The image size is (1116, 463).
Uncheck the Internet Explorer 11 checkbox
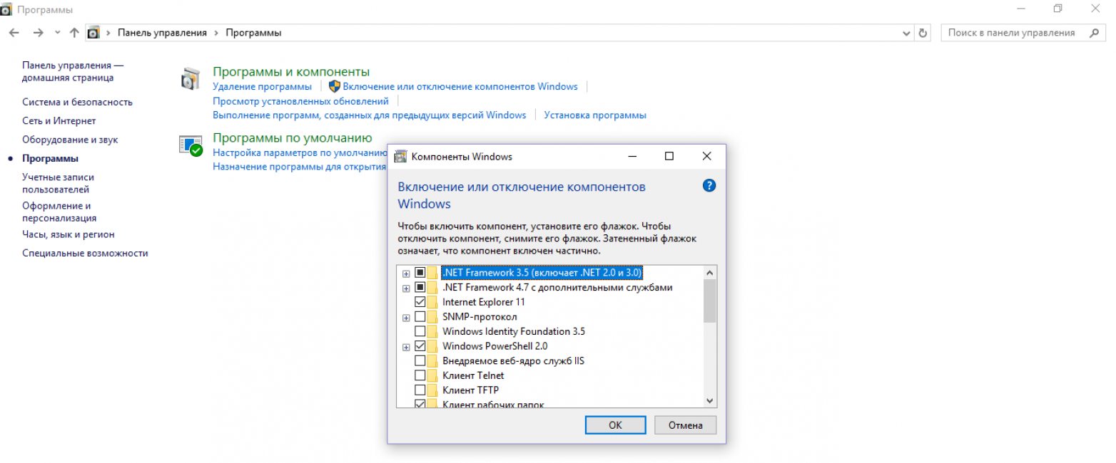pyautogui.click(x=420, y=302)
